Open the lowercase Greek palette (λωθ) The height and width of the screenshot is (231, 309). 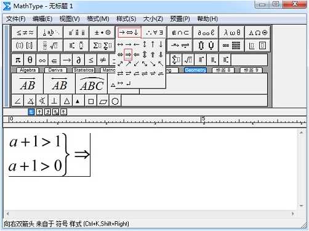[x=231, y=33]
